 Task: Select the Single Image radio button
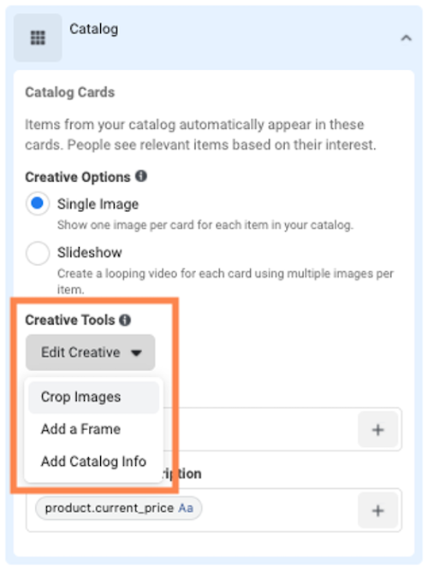pyautogui.click(x=38, y=203)
